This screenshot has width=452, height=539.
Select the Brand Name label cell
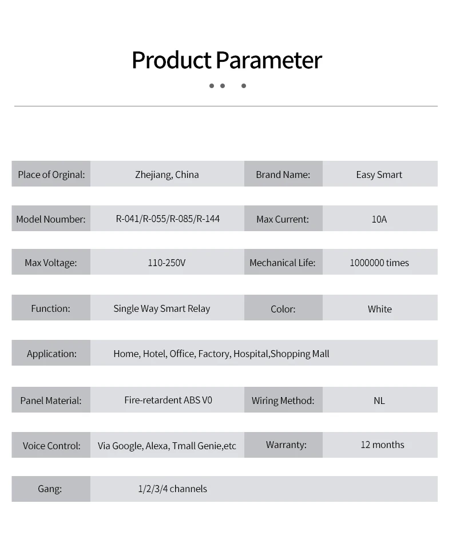pyautogui.click(x=283, y=175)
